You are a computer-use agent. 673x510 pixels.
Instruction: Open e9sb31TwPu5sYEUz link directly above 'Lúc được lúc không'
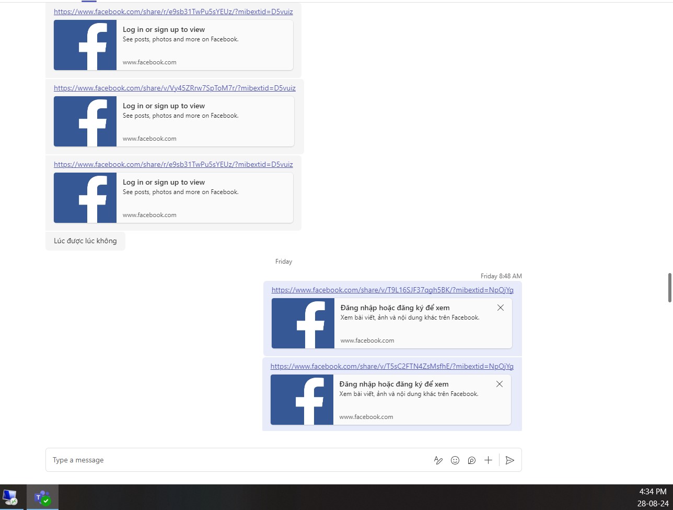point(173,164)
